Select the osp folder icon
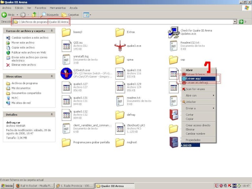The image size is (252, 189). (173, 60)
